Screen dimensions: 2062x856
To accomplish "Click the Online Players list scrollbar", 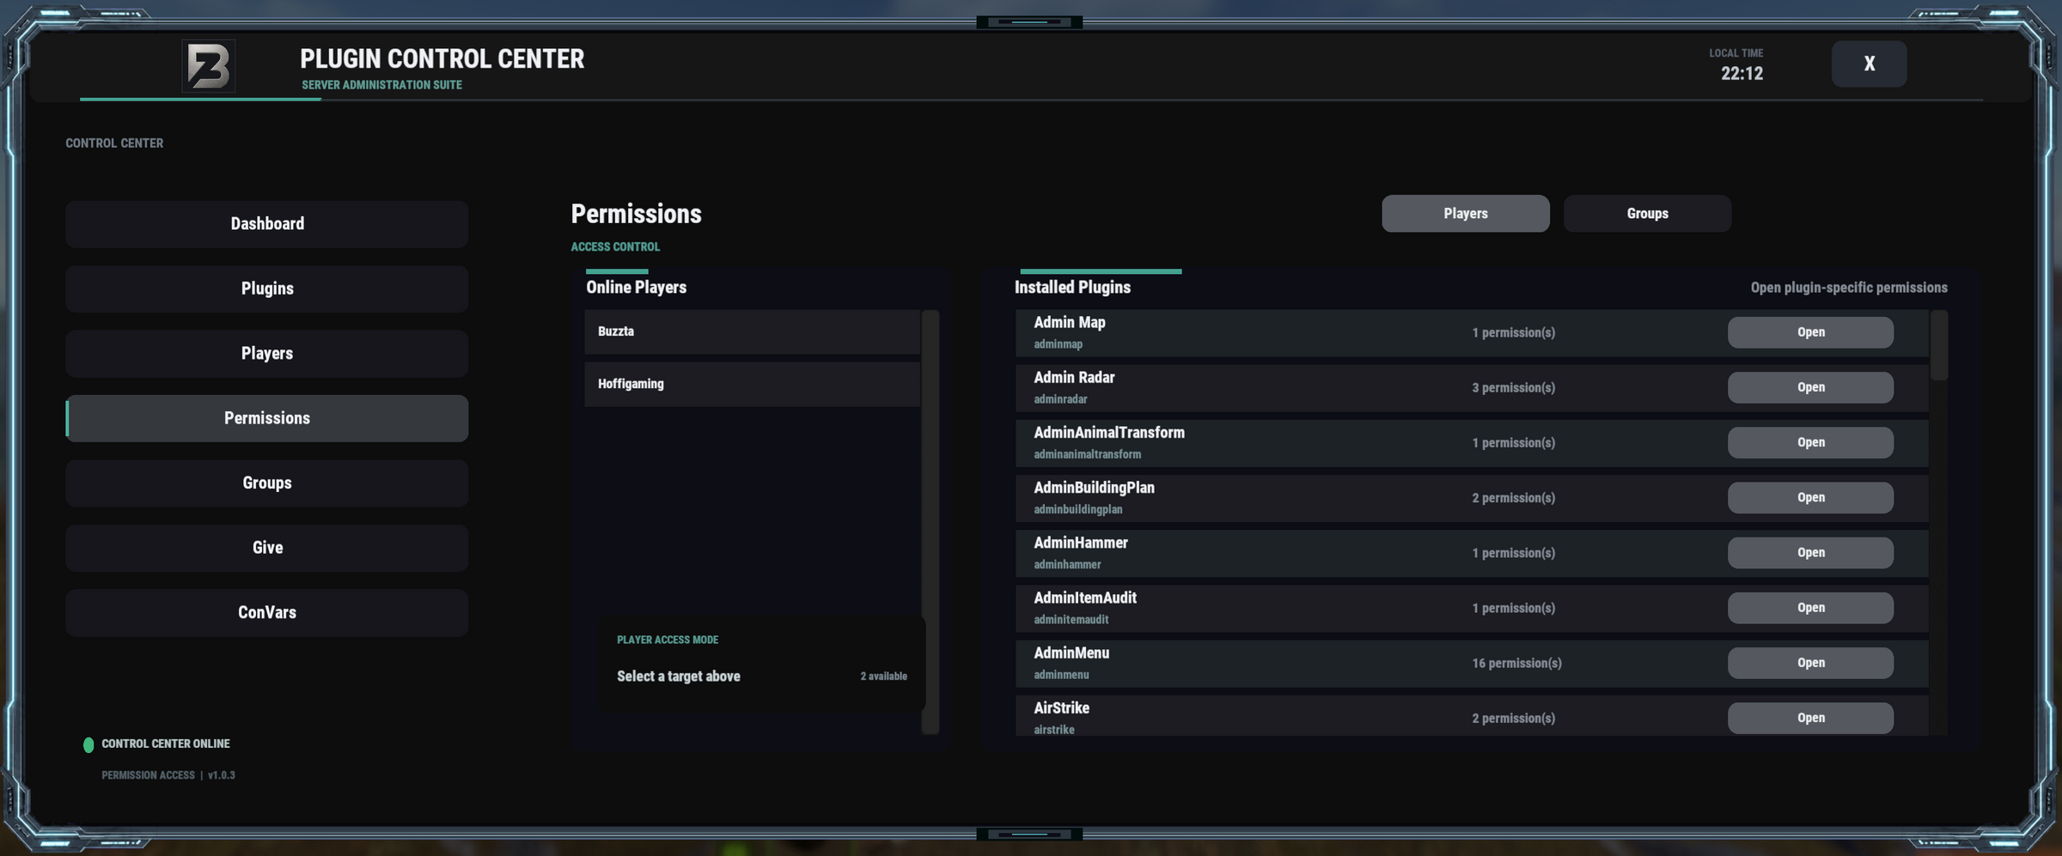I will 930,522.
